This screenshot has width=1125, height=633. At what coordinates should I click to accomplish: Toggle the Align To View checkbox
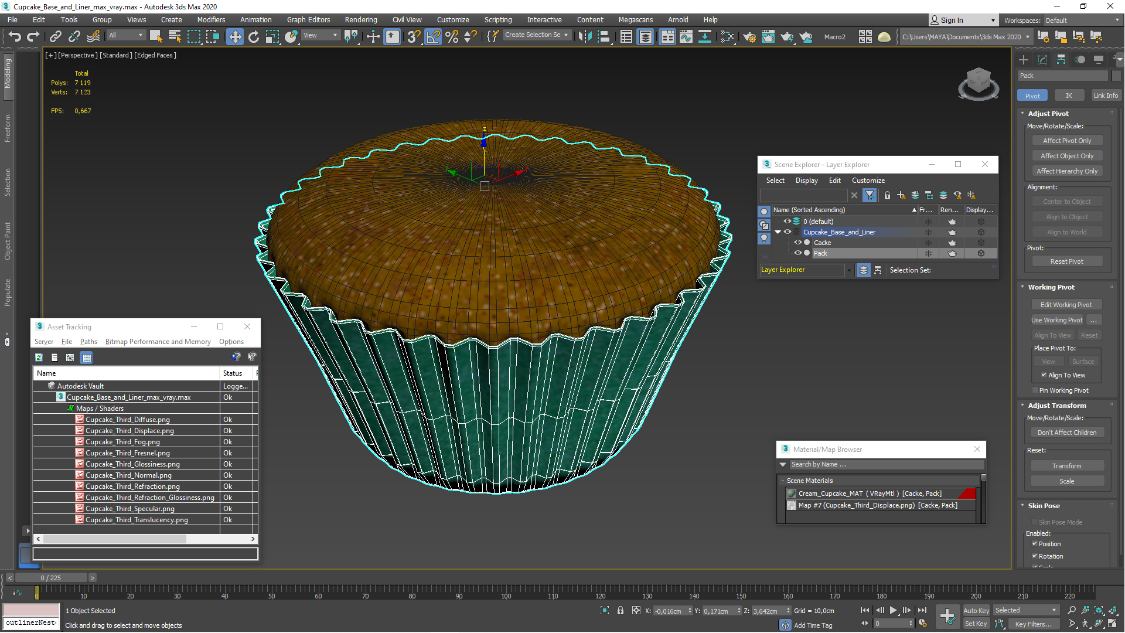point(1044,375)
